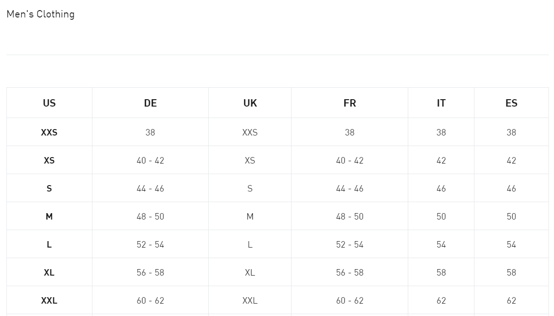Select the ES column 58 cell

click(x=511, y=273)
